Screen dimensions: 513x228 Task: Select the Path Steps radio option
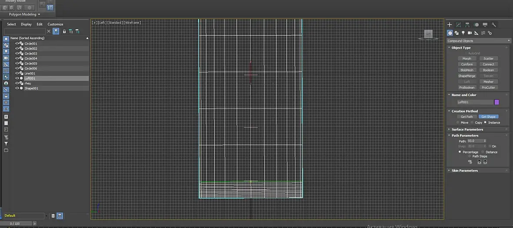[x=470, y=156]
